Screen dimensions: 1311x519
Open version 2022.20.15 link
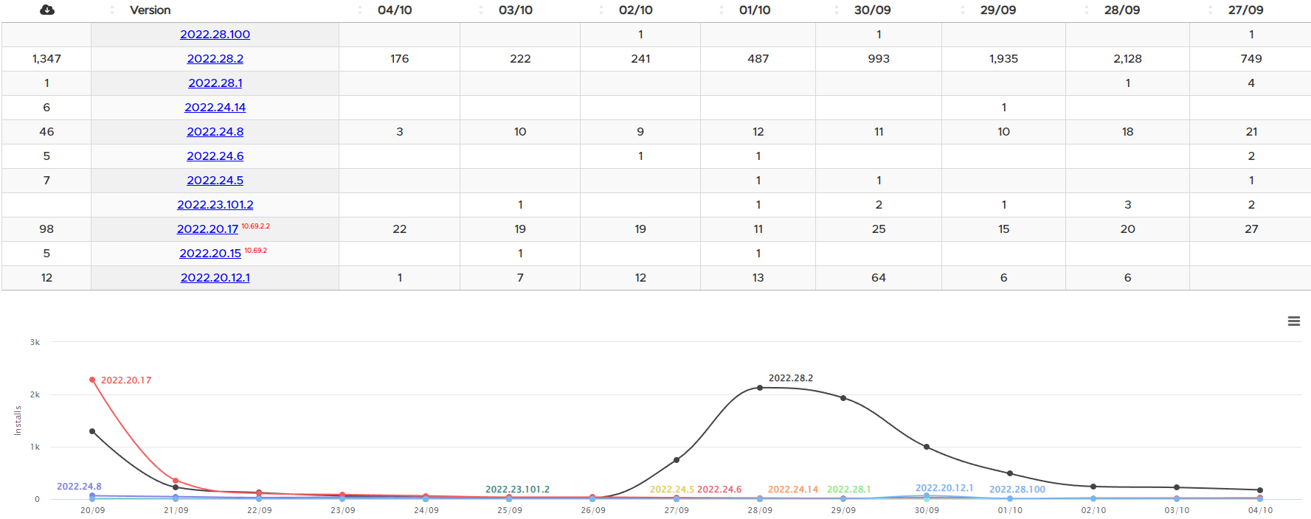click(x=210, y=254)
